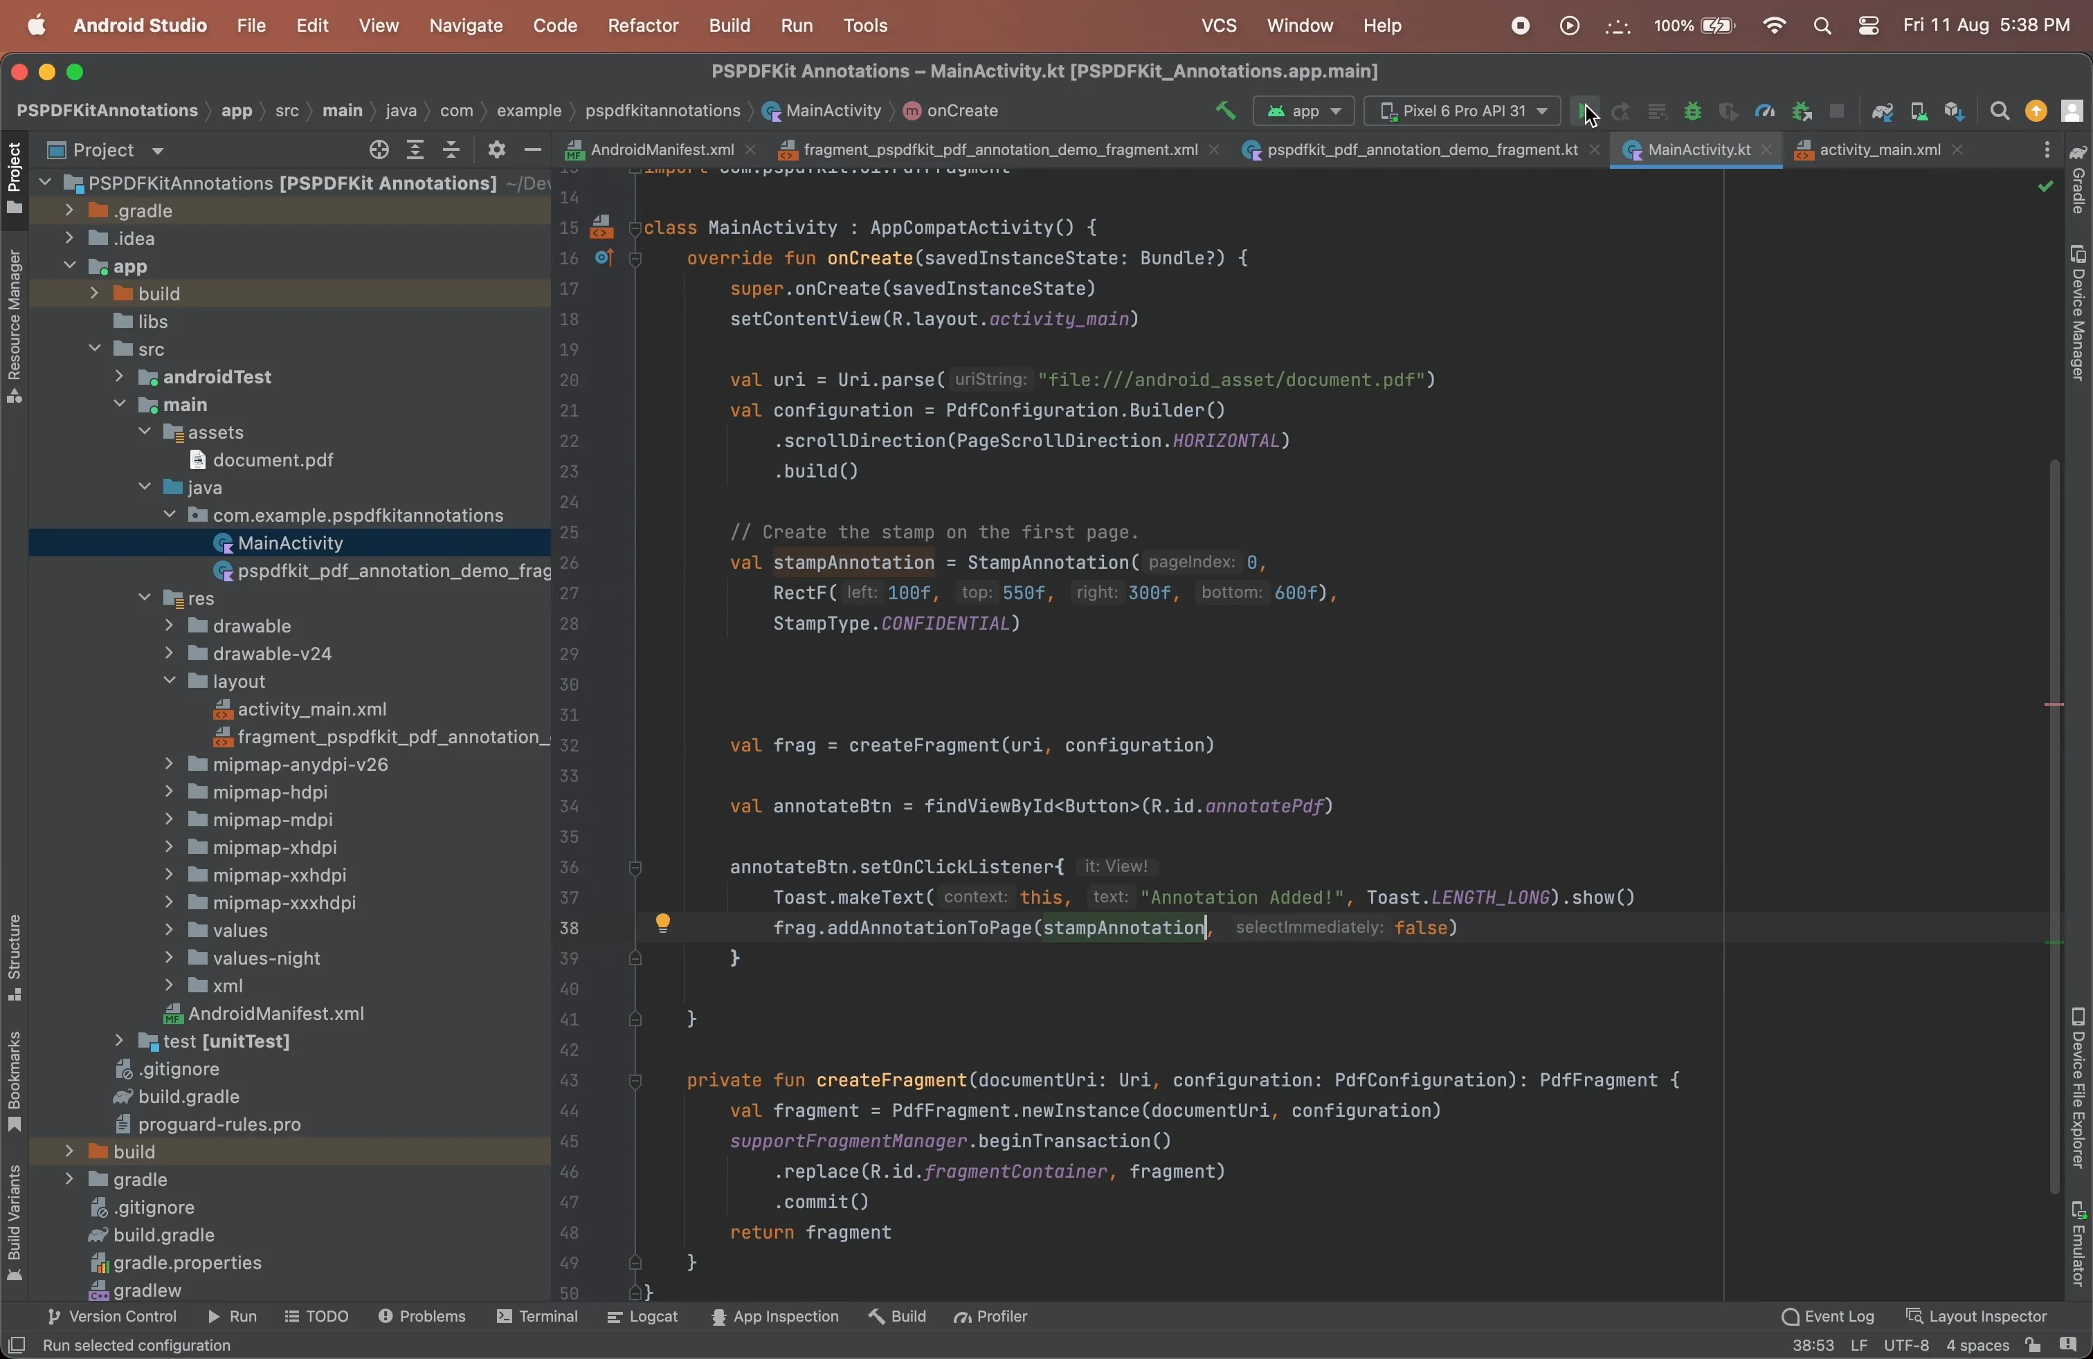Open the Profile app gauge icon

point(1764,111)
